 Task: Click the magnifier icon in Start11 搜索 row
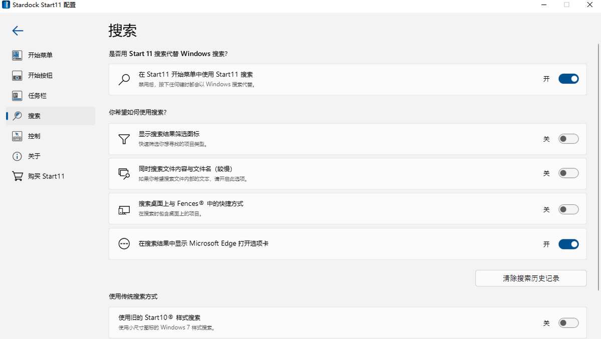tap(124, 79)
